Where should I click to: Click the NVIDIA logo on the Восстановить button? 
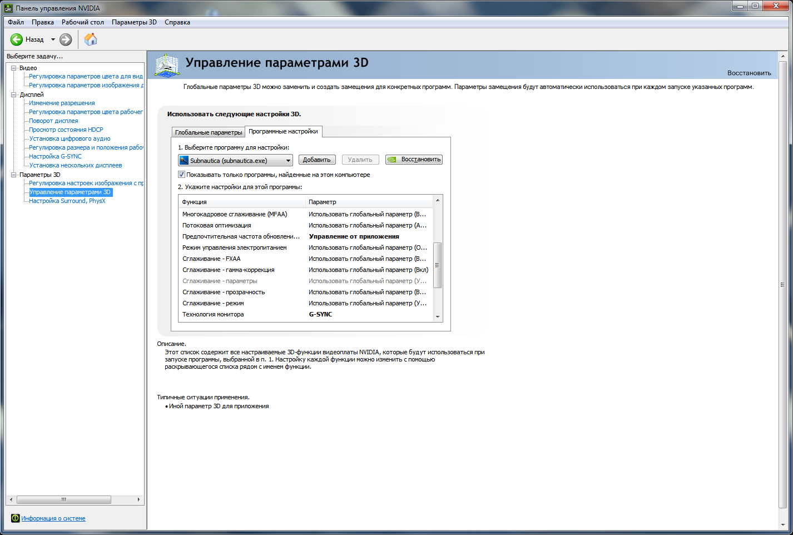click(392, 160)
